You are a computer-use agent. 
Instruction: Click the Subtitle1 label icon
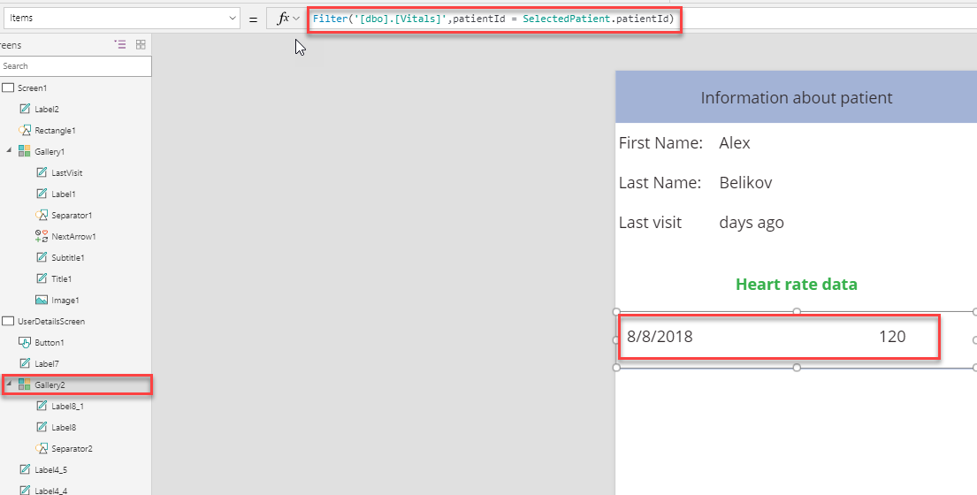click(x=42, y=257)
